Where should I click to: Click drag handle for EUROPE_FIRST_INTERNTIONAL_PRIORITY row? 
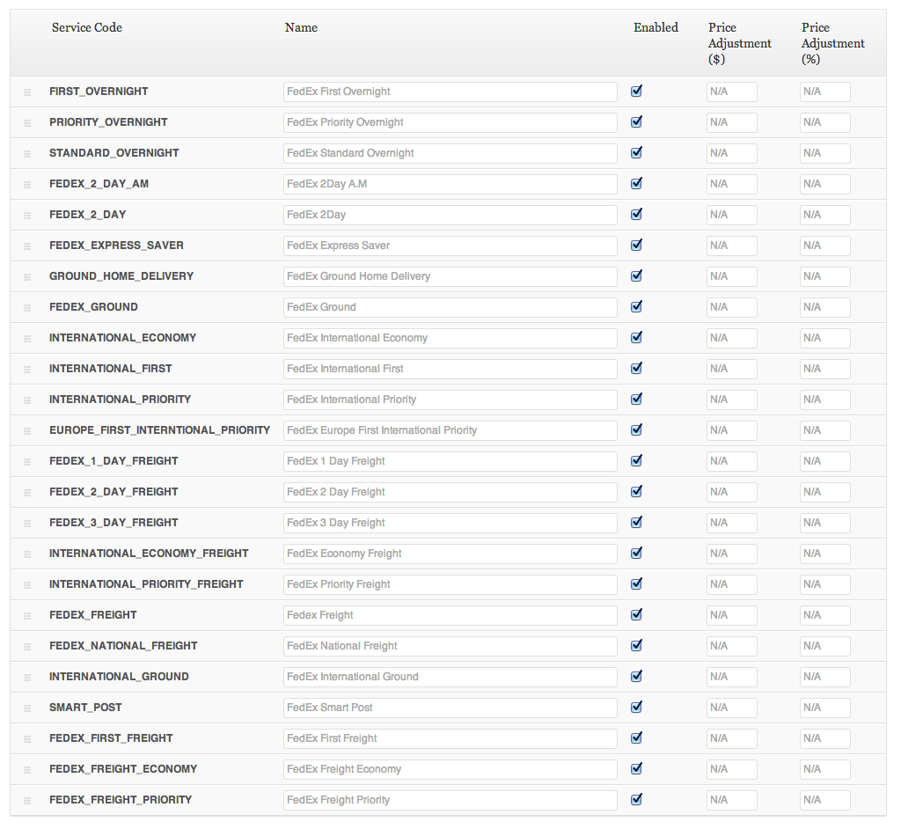[27, 431]
